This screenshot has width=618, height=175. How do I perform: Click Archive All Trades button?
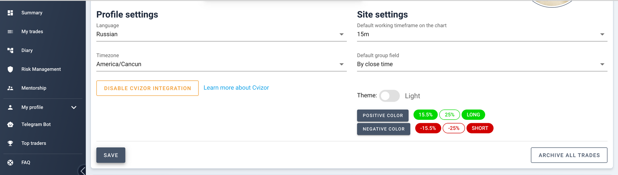point(569,155)
